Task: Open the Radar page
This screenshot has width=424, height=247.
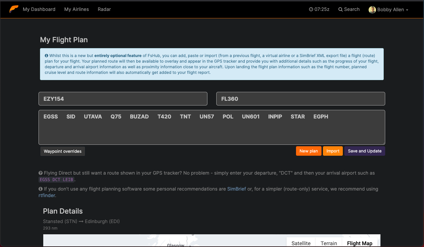Action: (104, 9)
